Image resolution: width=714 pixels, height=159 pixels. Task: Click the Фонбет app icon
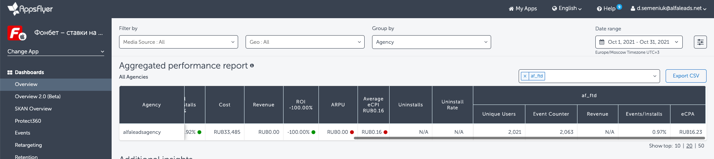click(17, 33)
